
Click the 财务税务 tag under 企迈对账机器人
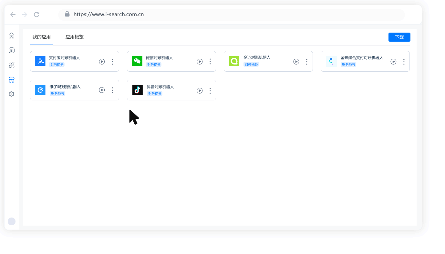point(251,65)
